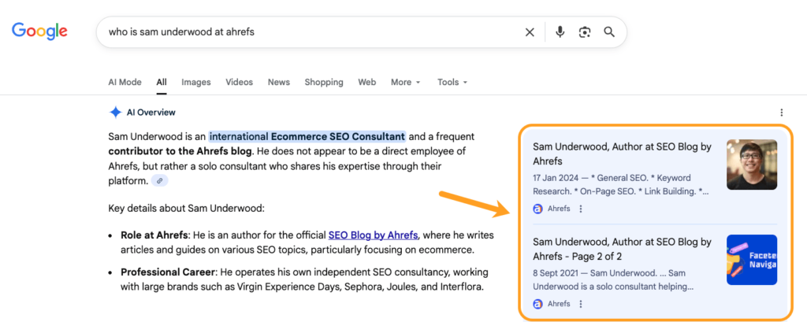Open 'SEO Blog by Ahrefs' hyperlink
807x322 pixels.
point(373,235)
